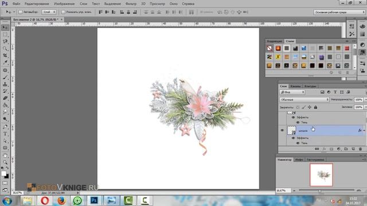The height and width of the screenshot is (206, 367).
Task: Select the Lasso tool
Action: click(x=5, y=42)
